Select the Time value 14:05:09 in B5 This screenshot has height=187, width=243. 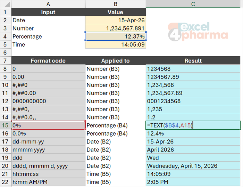tap(116, 44)
